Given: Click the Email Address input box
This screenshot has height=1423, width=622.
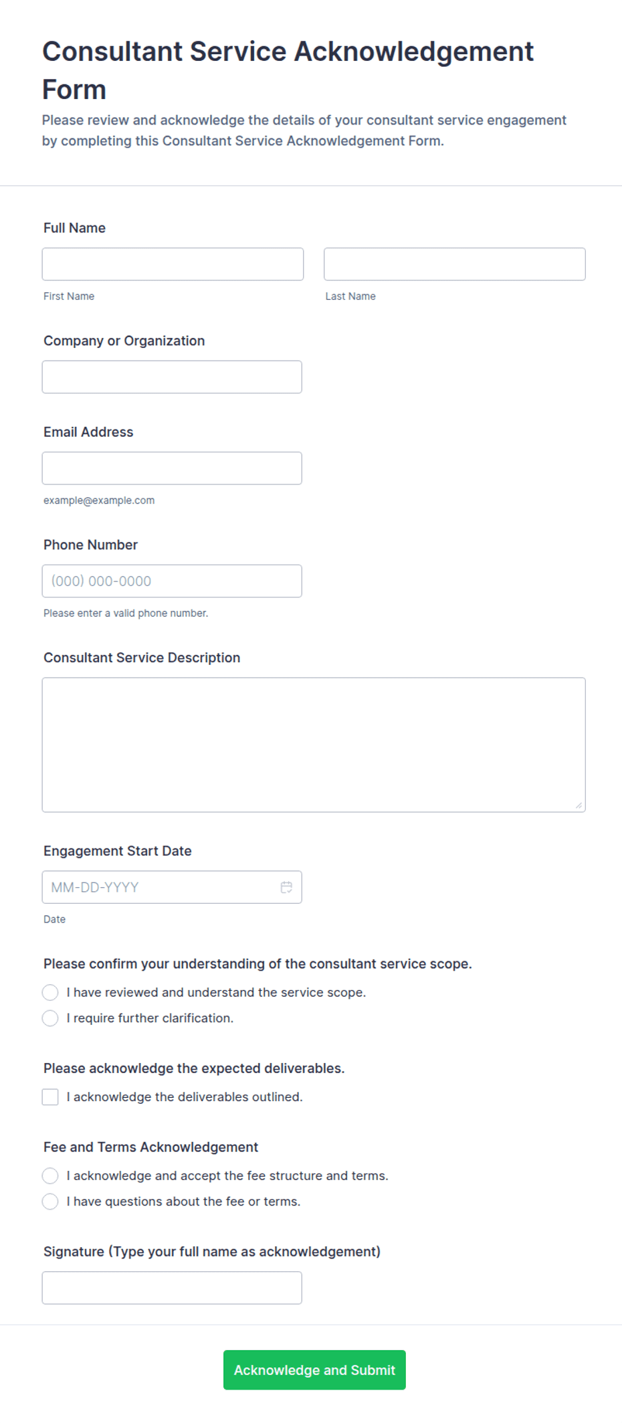Looking at the screenshot, I should (x=172, y=468).
